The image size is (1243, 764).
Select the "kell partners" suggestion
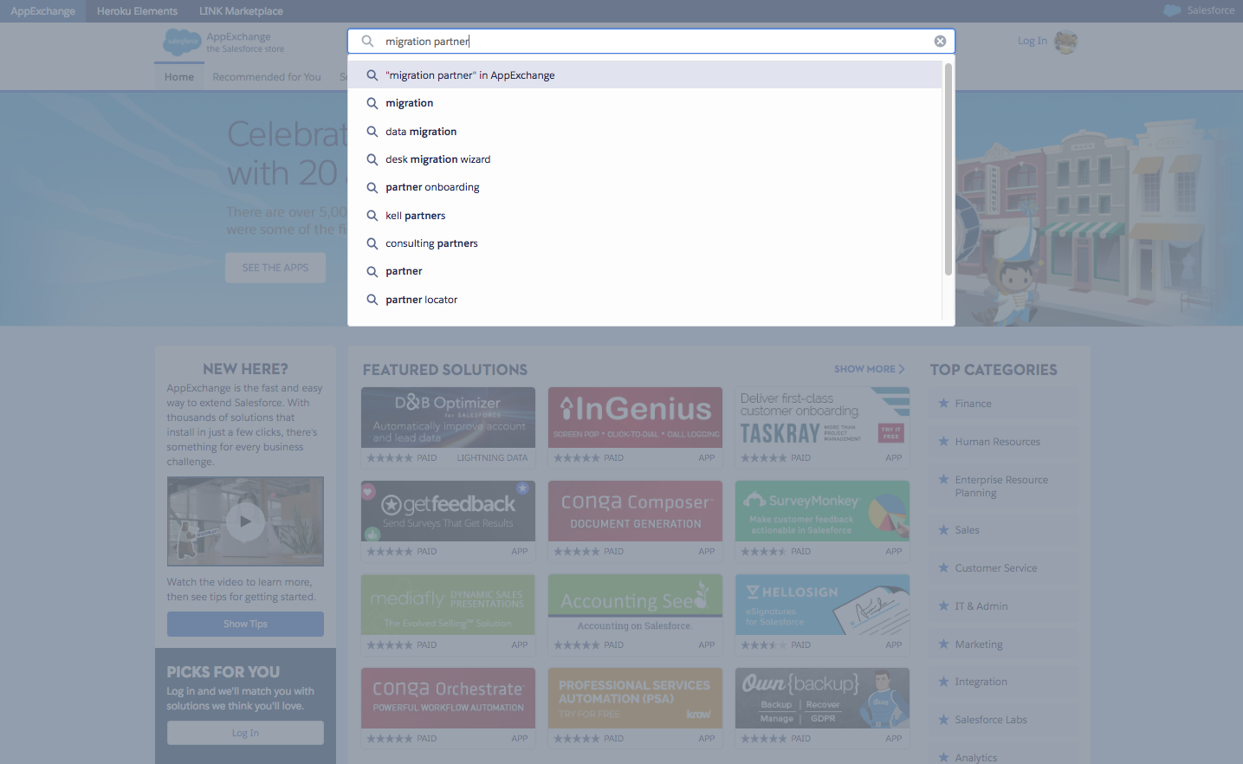click(644, 216)
